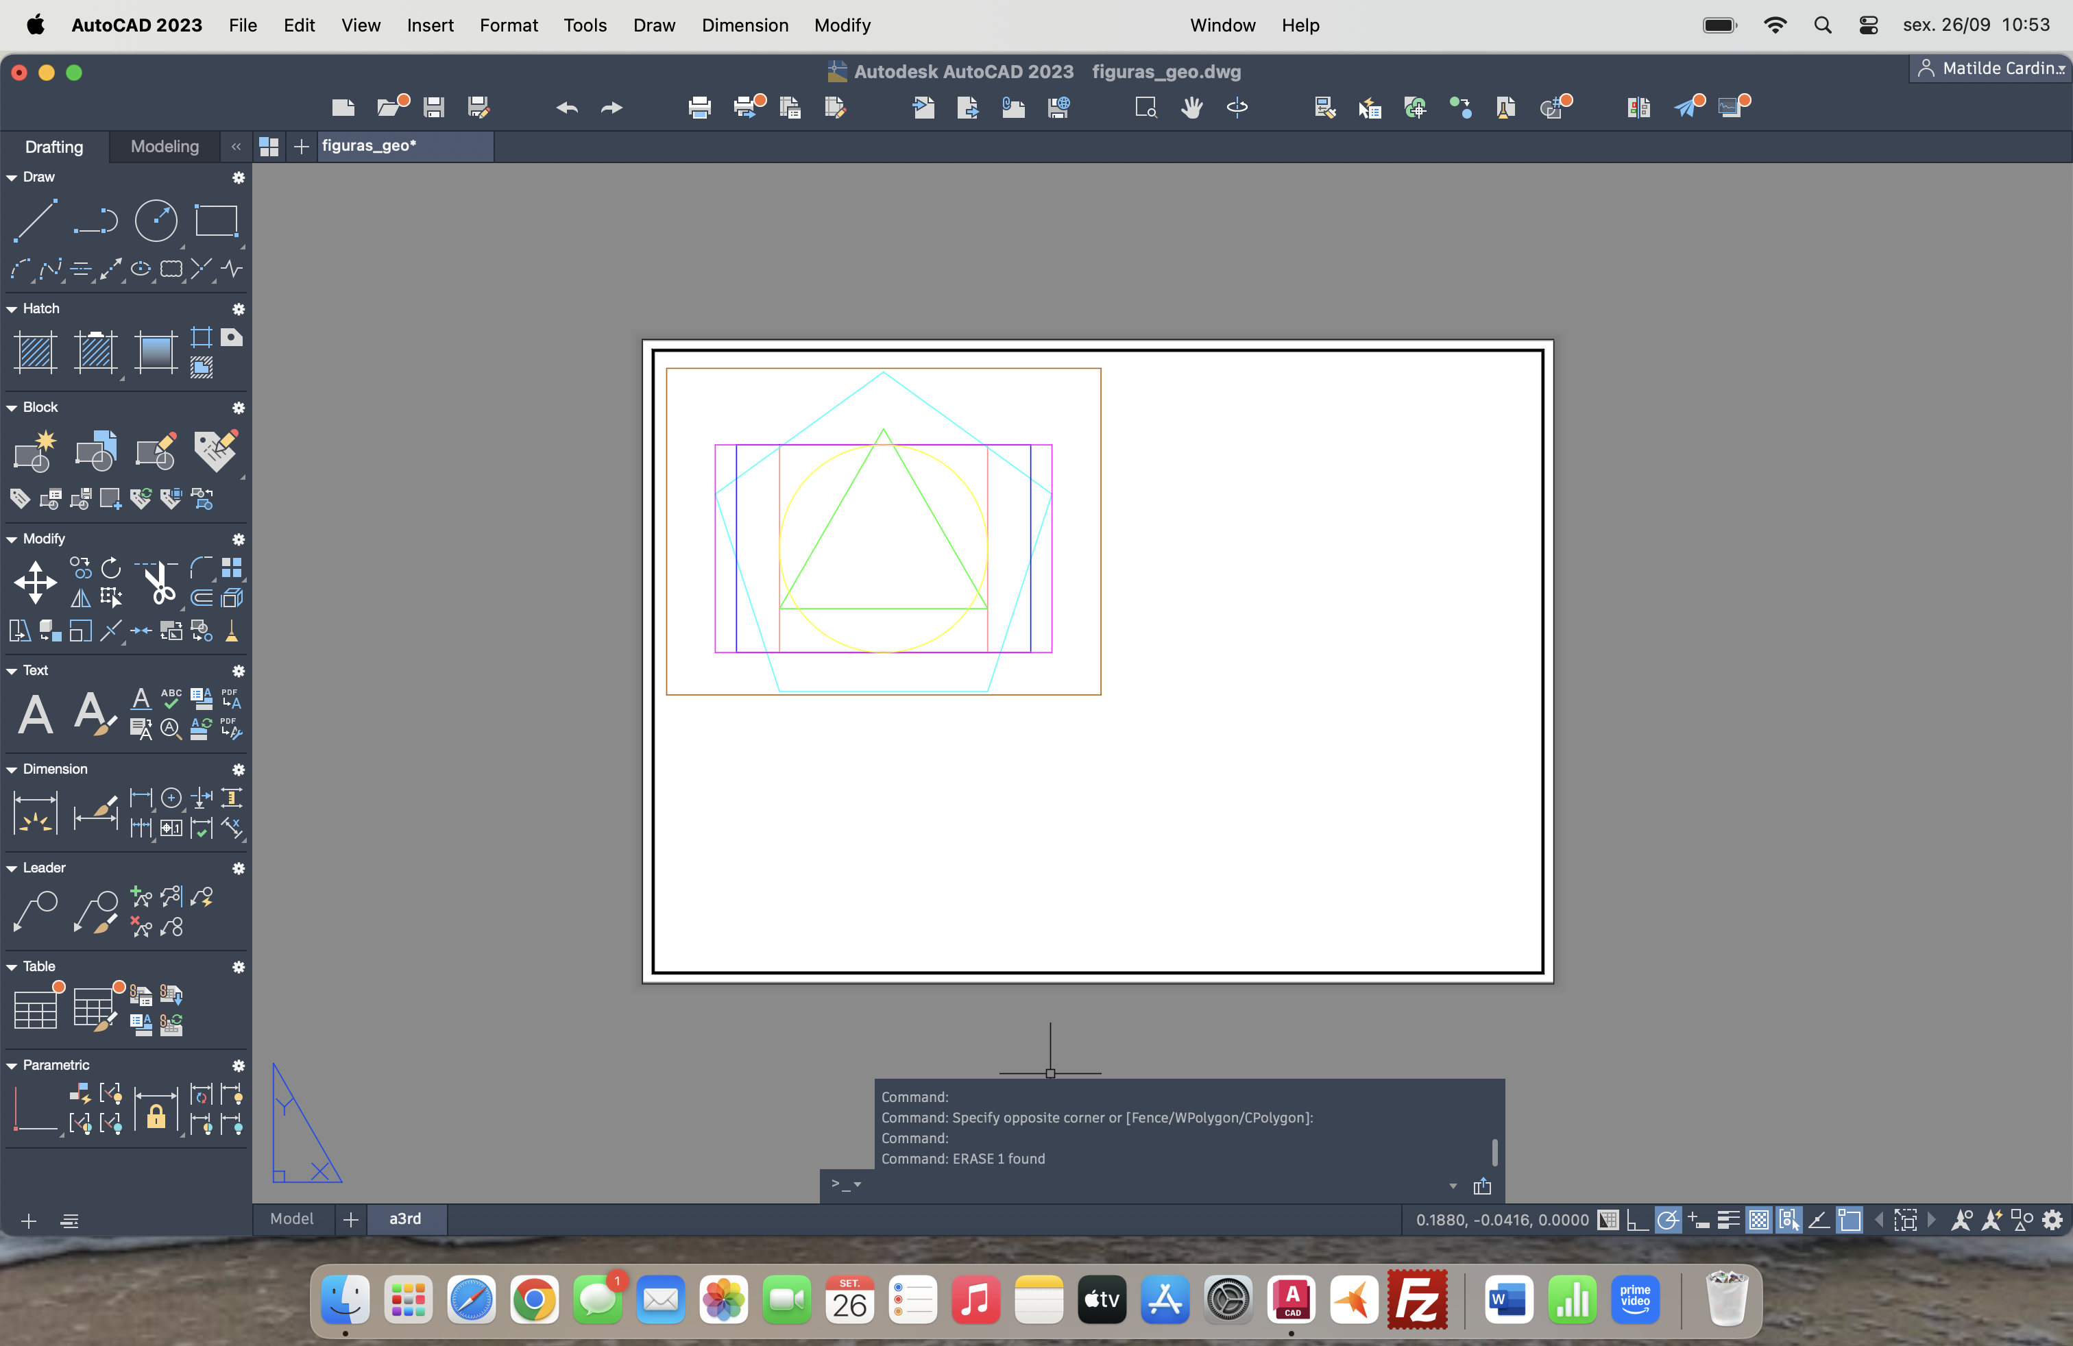Collapse the Dimension panel section
Screen dimensions: 2073x1346
[x=12, y=769]
